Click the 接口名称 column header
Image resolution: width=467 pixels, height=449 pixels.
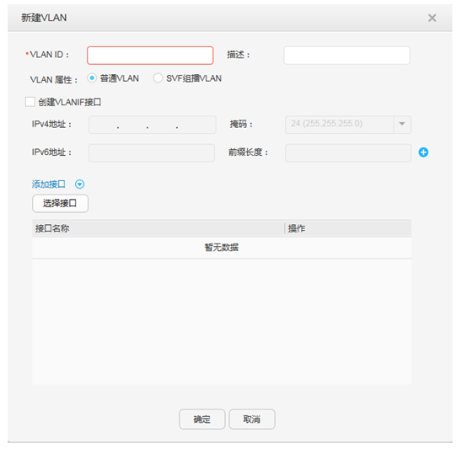(x=158, y=228)
